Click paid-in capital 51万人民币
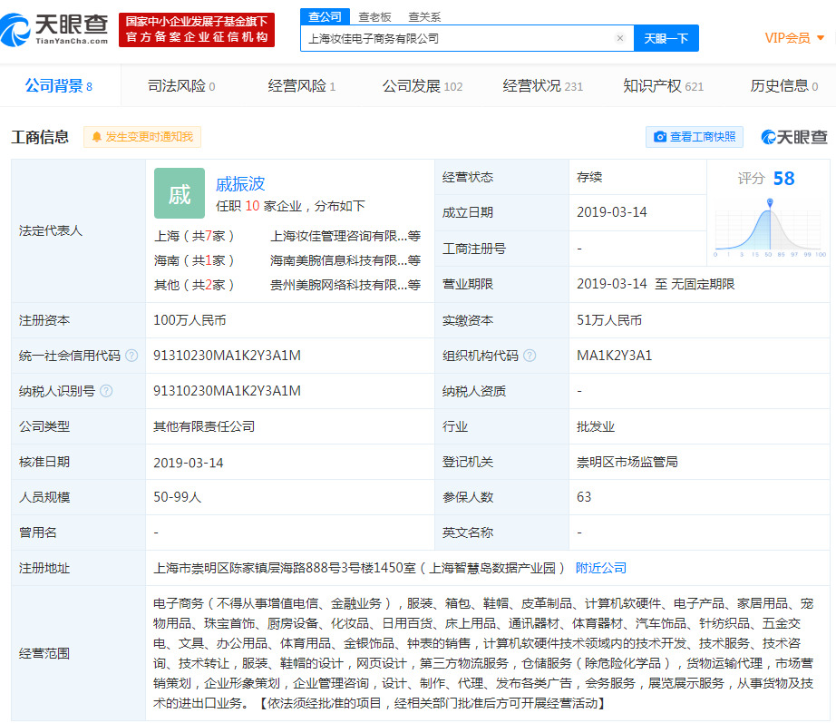 609,321
